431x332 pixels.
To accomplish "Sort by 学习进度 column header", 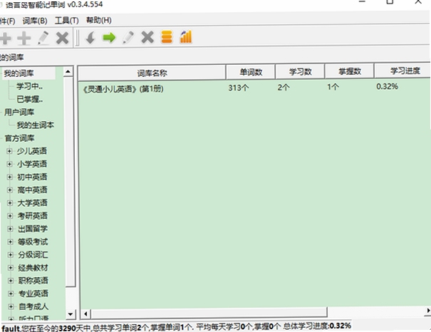I will (x=403, y=71).
